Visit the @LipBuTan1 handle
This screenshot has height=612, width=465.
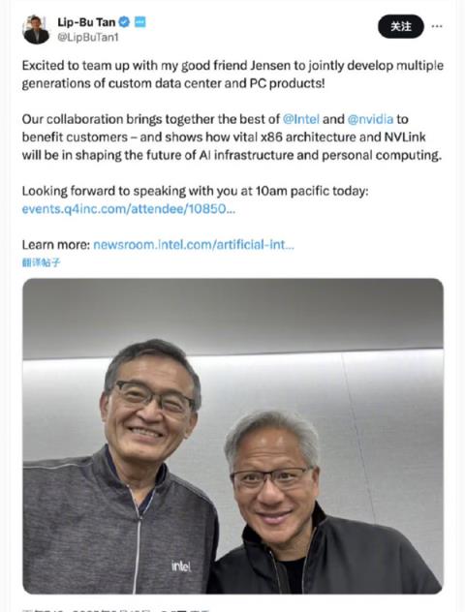88,37
